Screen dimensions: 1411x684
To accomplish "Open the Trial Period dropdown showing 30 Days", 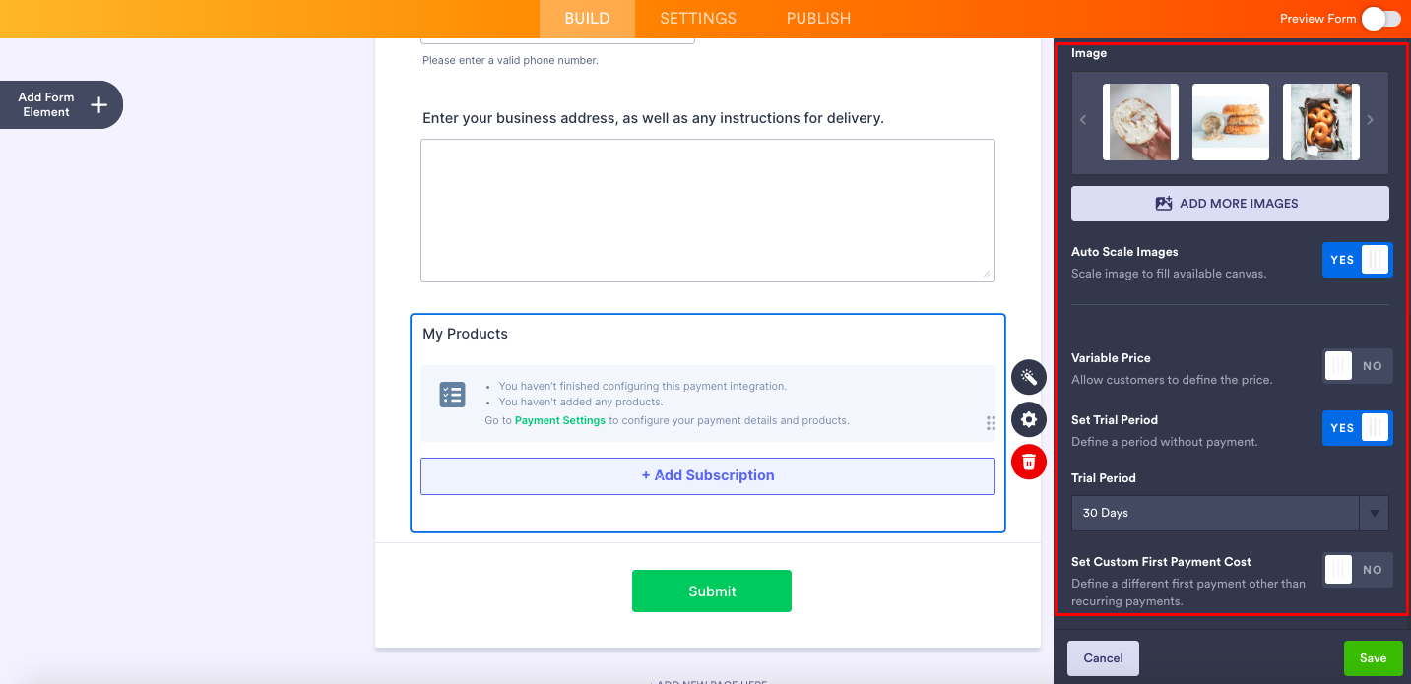I will [1230, 513].
